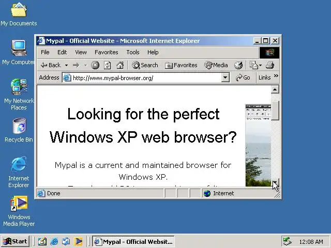Click the Links toolbar label
The height and width of the screenshot is (248, 331).
click(264, 78)
